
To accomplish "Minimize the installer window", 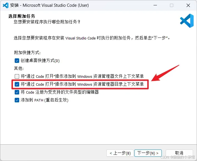I will click(155, 5).
